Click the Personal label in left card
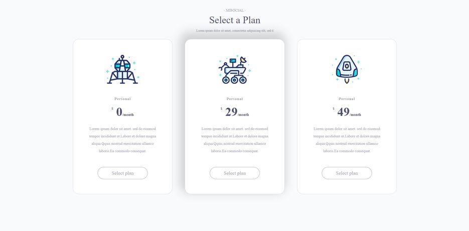469x231 pixels. (x=122, y=99)
